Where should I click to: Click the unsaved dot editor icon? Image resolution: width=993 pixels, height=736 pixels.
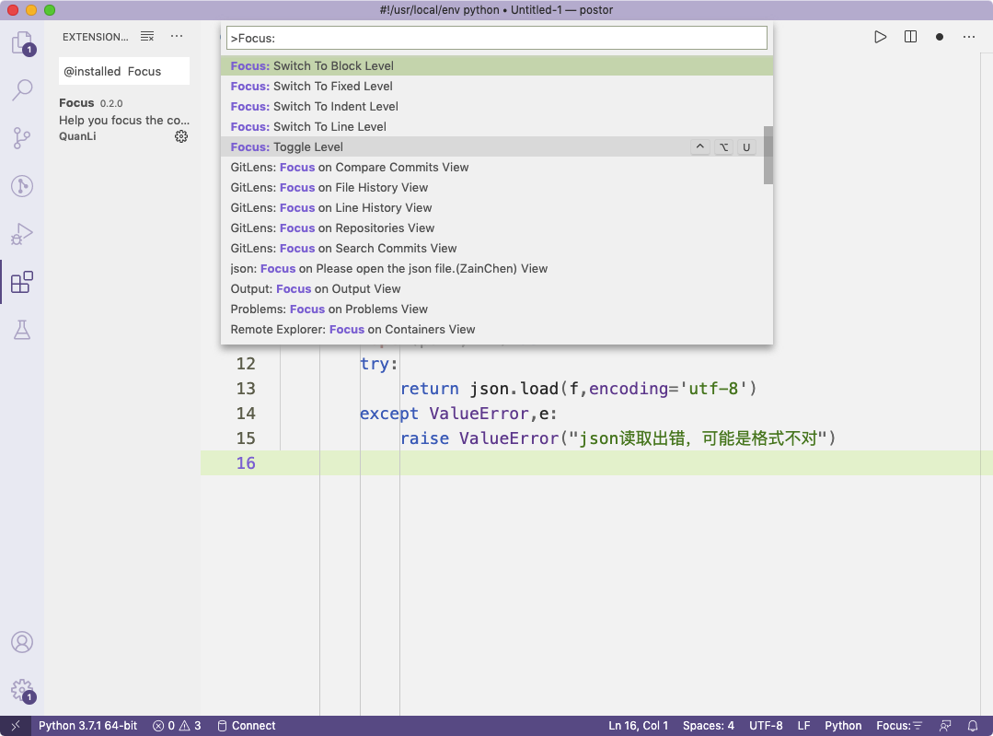coord(940,37)
